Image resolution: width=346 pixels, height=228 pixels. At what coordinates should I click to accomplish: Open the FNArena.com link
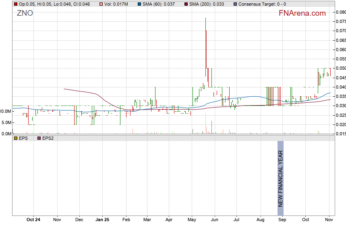pos(302,13)
